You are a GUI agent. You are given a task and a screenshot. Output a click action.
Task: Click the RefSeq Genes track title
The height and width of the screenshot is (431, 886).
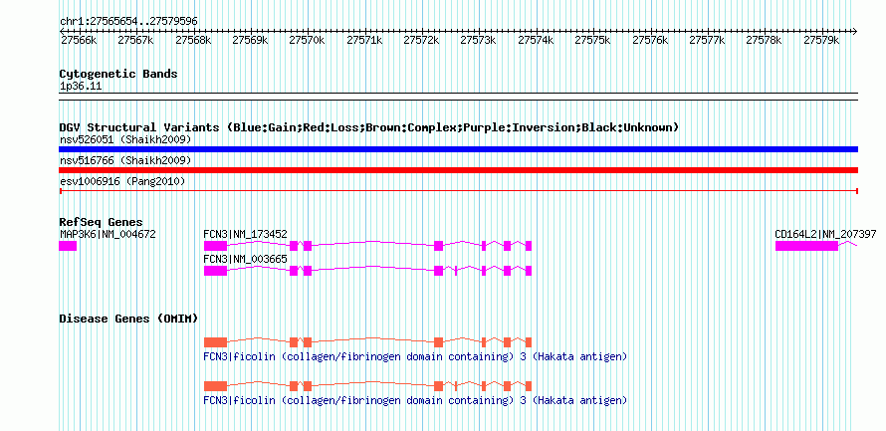(x=102, y=222)
